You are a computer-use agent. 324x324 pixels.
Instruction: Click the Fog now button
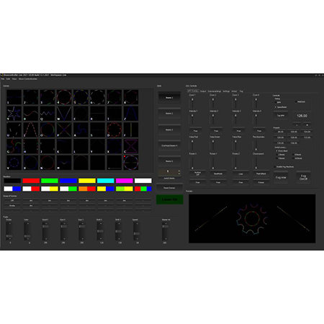coord(281,178)
